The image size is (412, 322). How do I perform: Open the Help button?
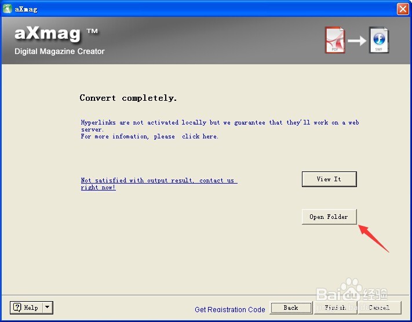[26, 308]
